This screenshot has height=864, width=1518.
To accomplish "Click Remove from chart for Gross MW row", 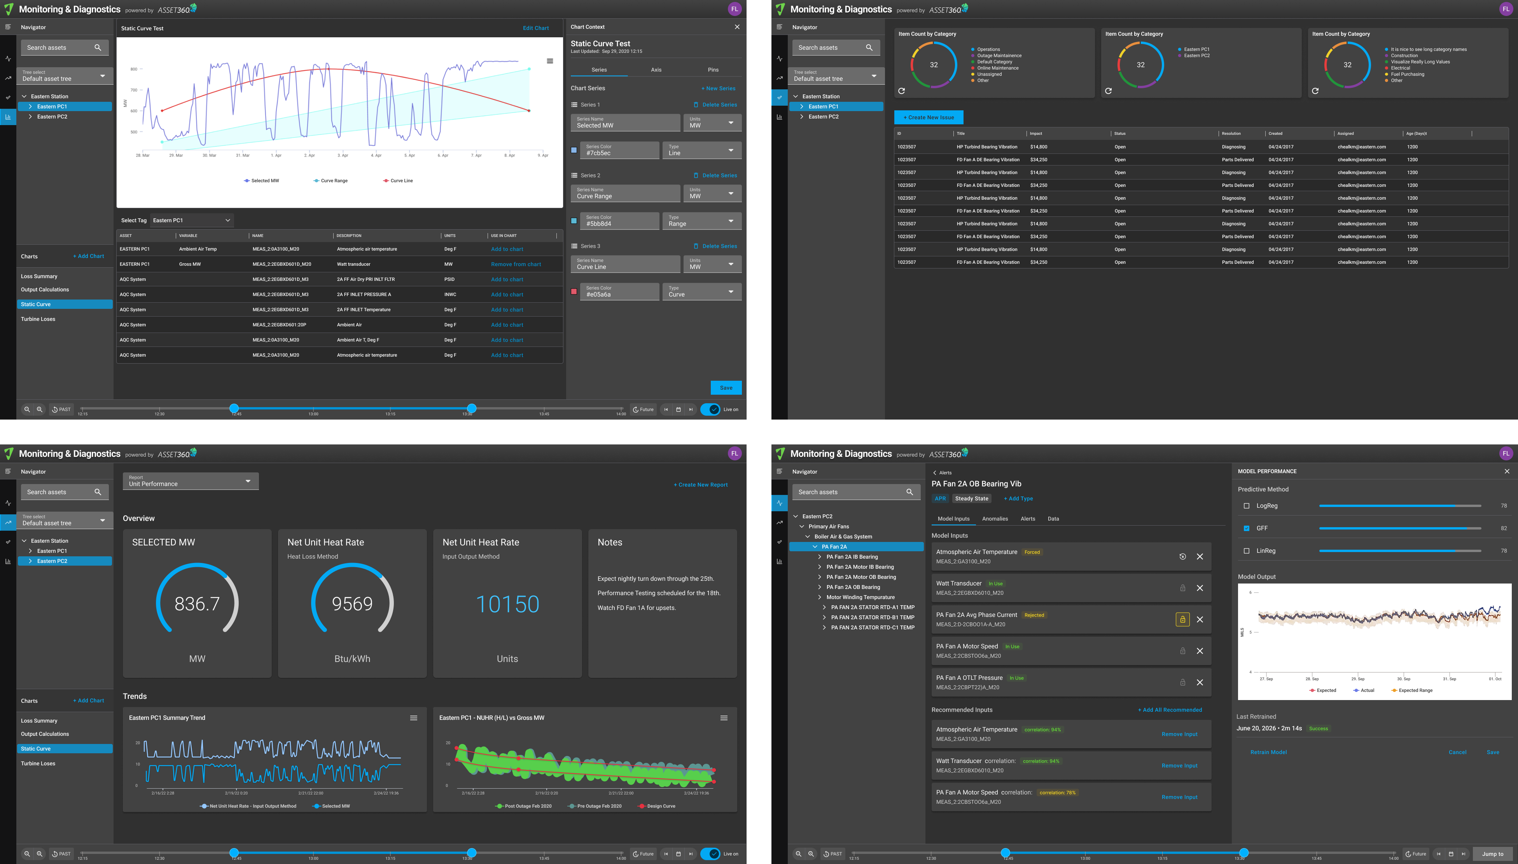I will (516, 264).
